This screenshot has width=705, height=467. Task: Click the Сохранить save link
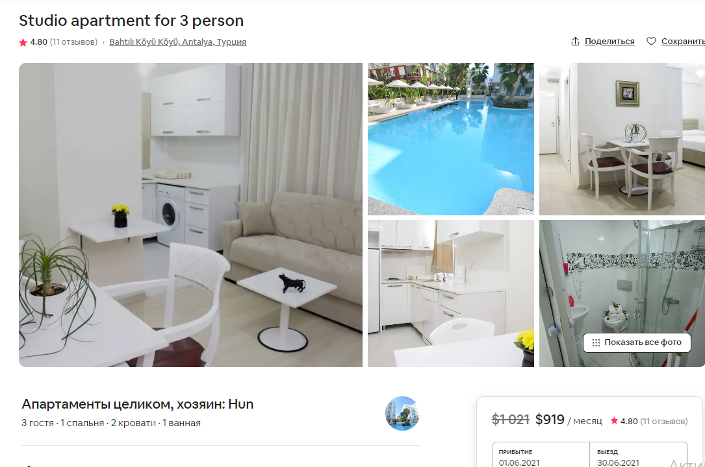tap(683, 42)
